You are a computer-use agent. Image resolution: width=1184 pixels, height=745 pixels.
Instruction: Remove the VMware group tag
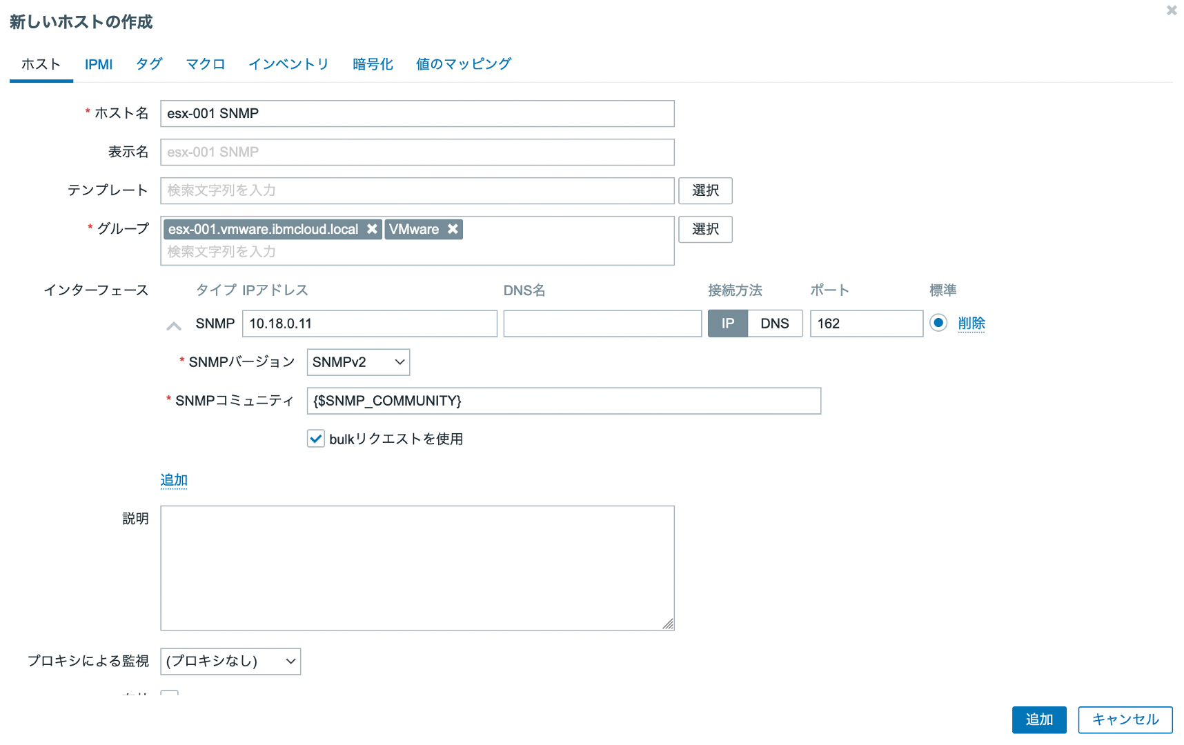coord(453,229)
